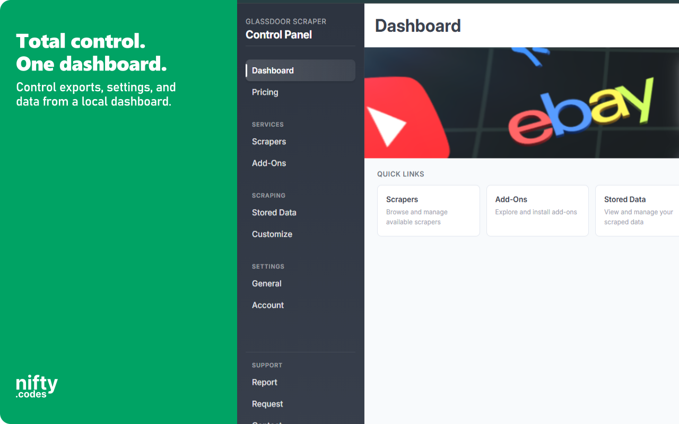Click the nifty.codes logo

point(36,384)
